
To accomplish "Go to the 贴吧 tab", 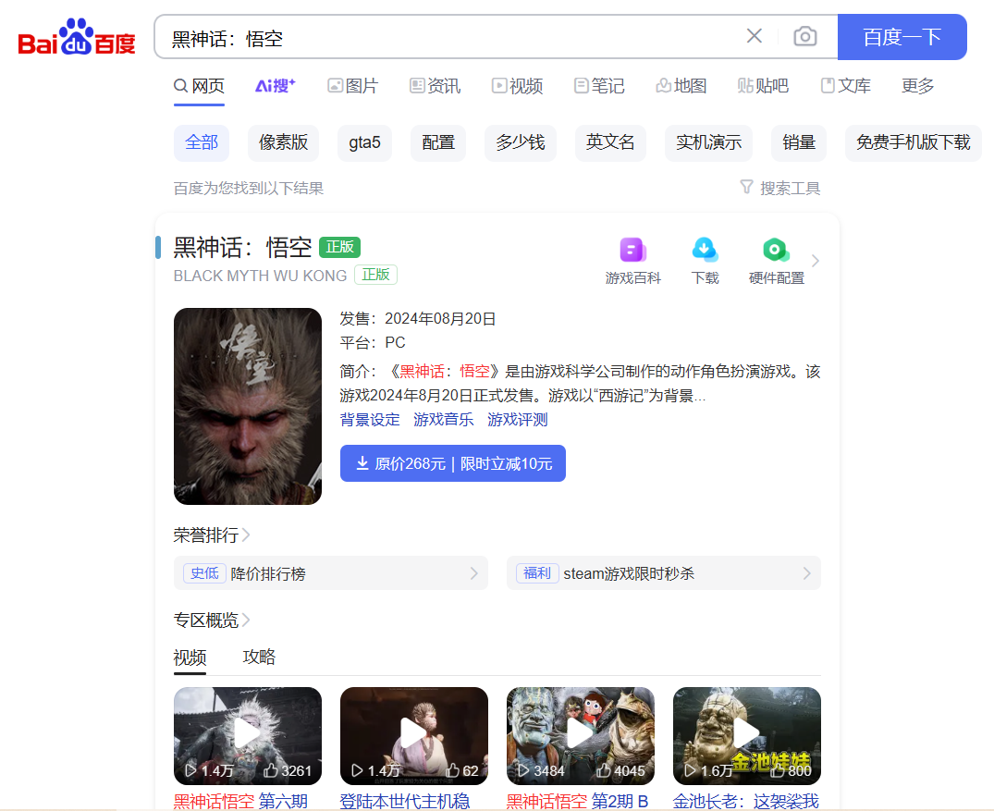I will tap(763, 86).
